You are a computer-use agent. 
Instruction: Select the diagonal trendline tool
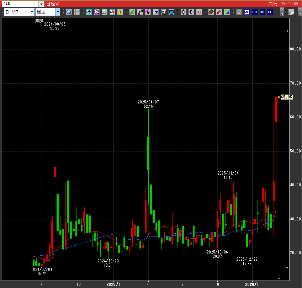point(140,12)
